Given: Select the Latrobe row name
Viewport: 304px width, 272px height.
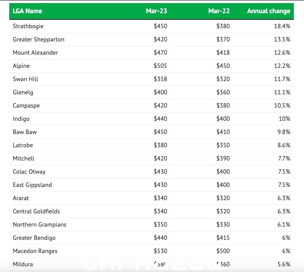Looking at the screenshot, I should (x=23, y=145).
